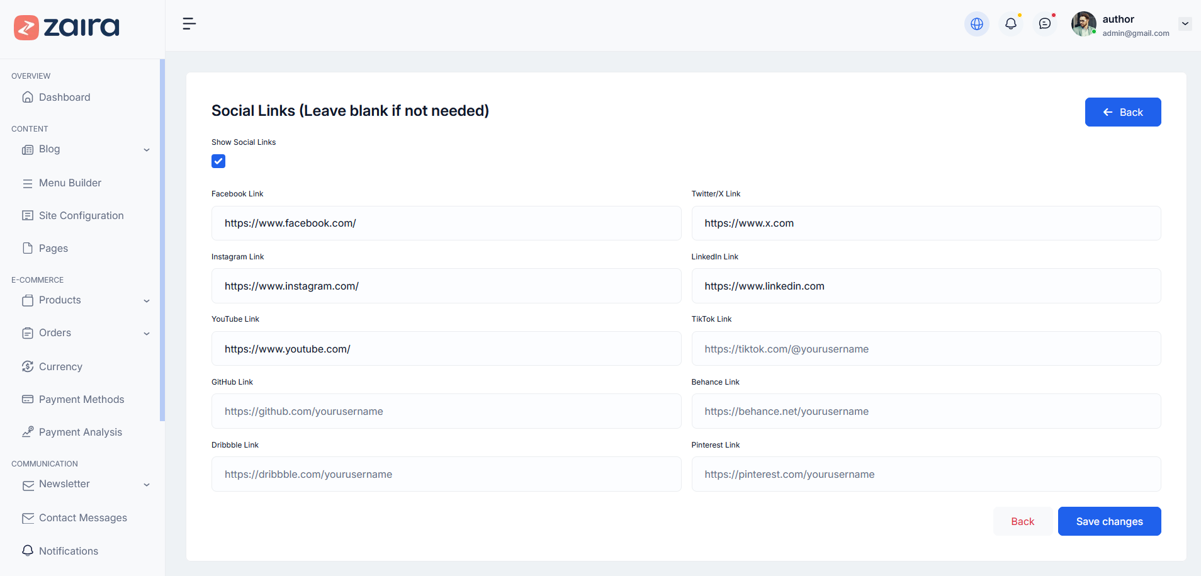This screenshot has height=576, width=1201.
Task: Expand the Blog submenu
Action: tap(147, 150)
